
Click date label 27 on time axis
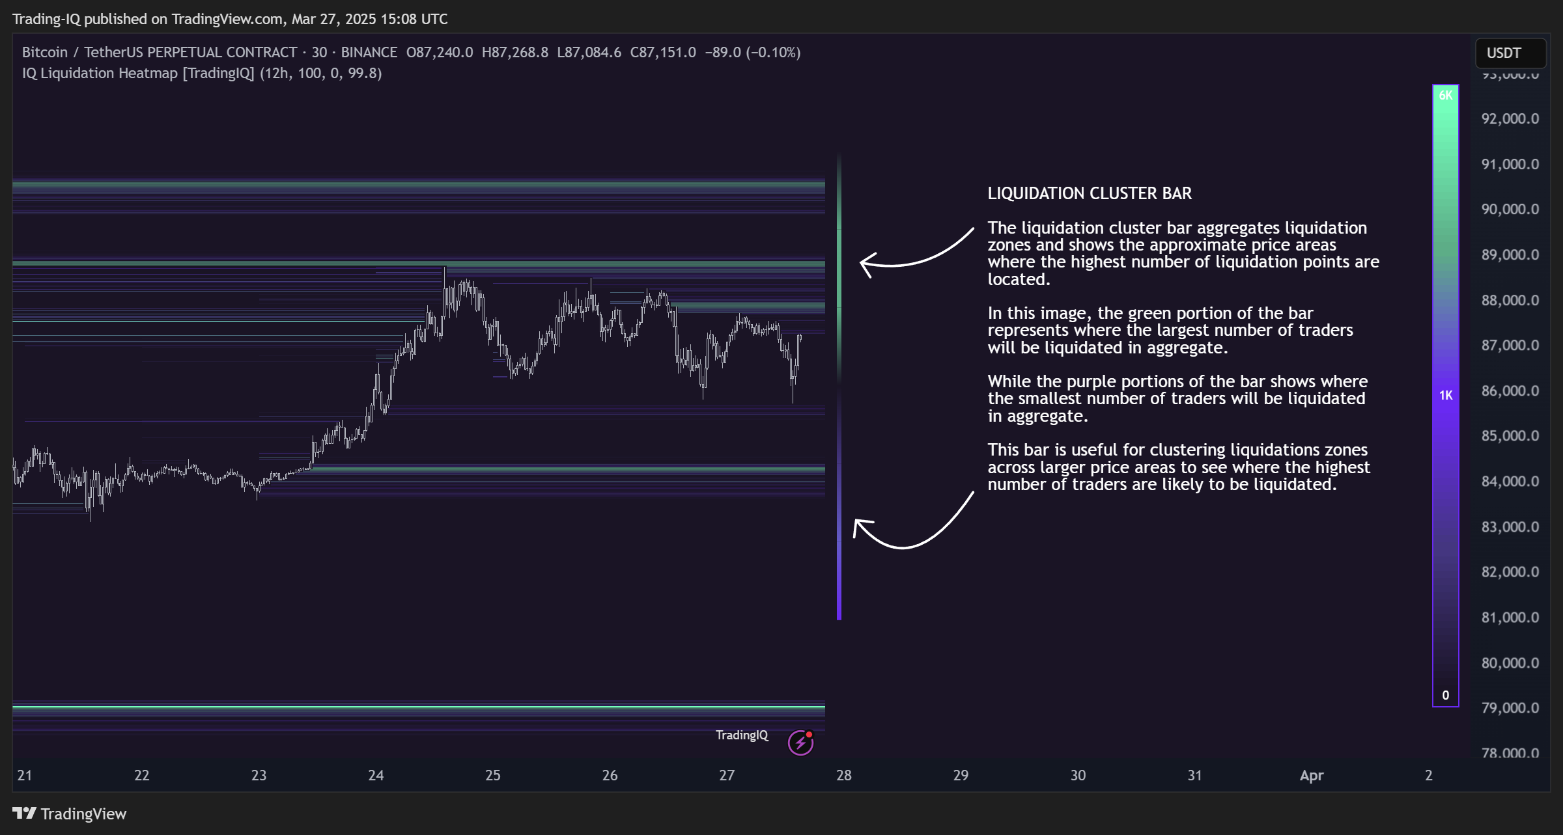point(727,775)
